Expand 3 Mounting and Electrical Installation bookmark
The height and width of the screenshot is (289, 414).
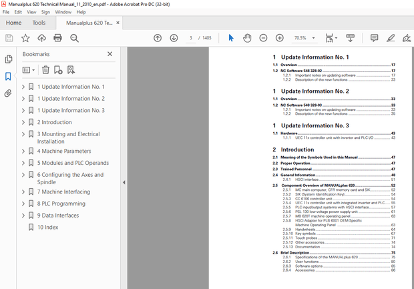23,134
